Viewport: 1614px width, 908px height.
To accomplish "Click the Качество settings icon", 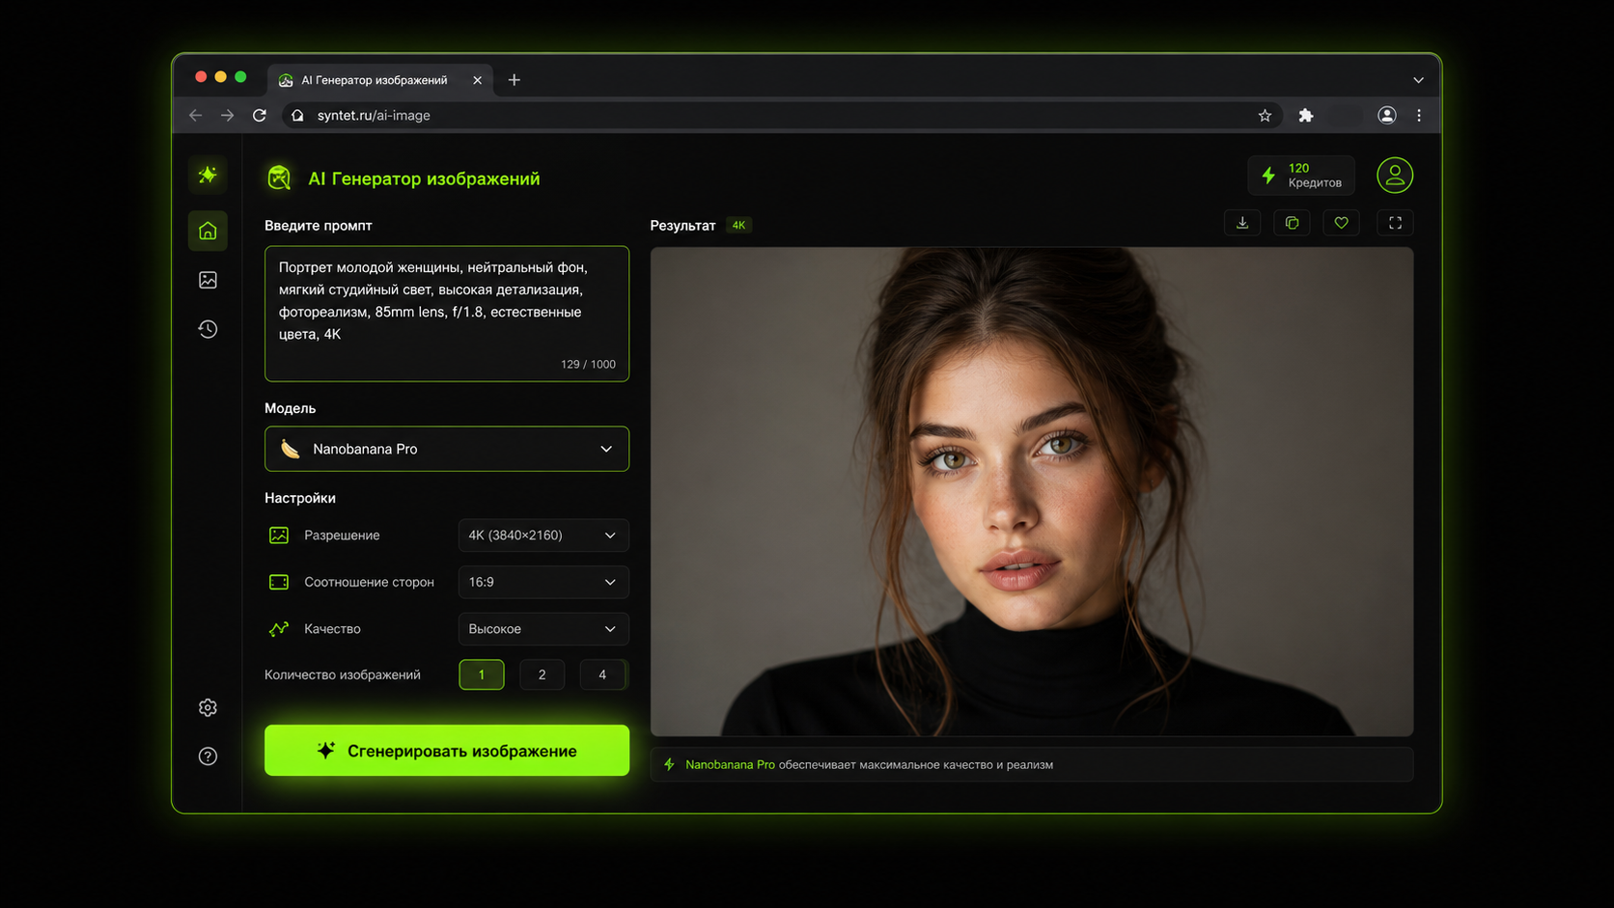I will (279, 629).
